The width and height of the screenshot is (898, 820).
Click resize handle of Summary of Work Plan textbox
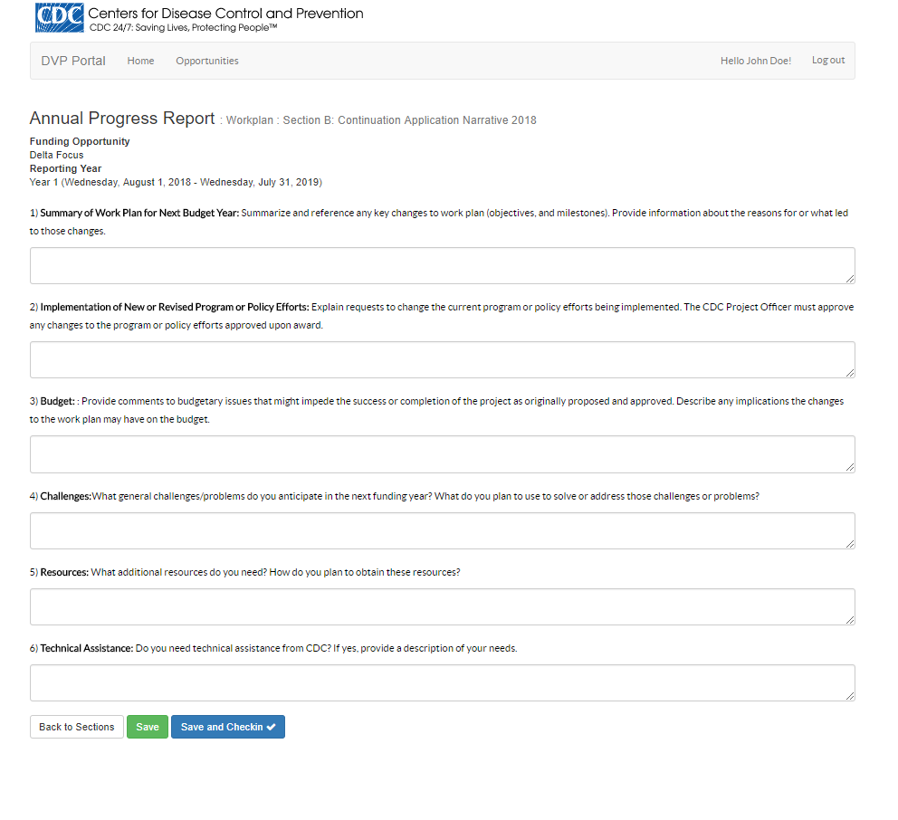850,279
